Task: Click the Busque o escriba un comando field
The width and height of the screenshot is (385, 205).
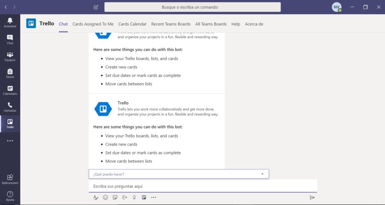Action: pos(192,7)
